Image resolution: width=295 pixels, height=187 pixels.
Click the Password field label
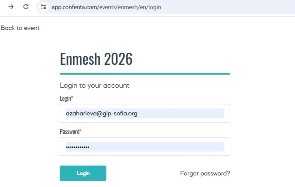69,132
